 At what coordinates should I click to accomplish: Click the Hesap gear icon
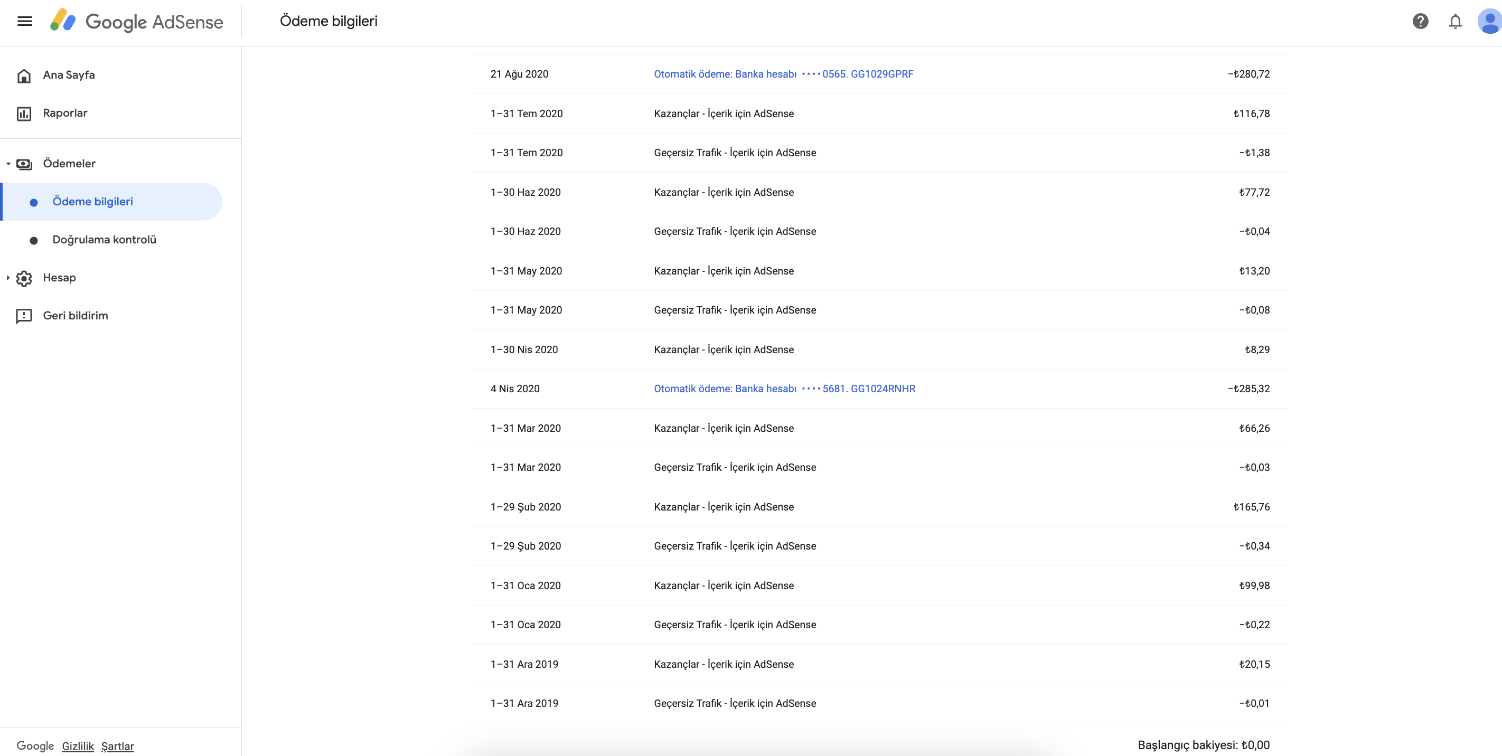click(24, 278)
